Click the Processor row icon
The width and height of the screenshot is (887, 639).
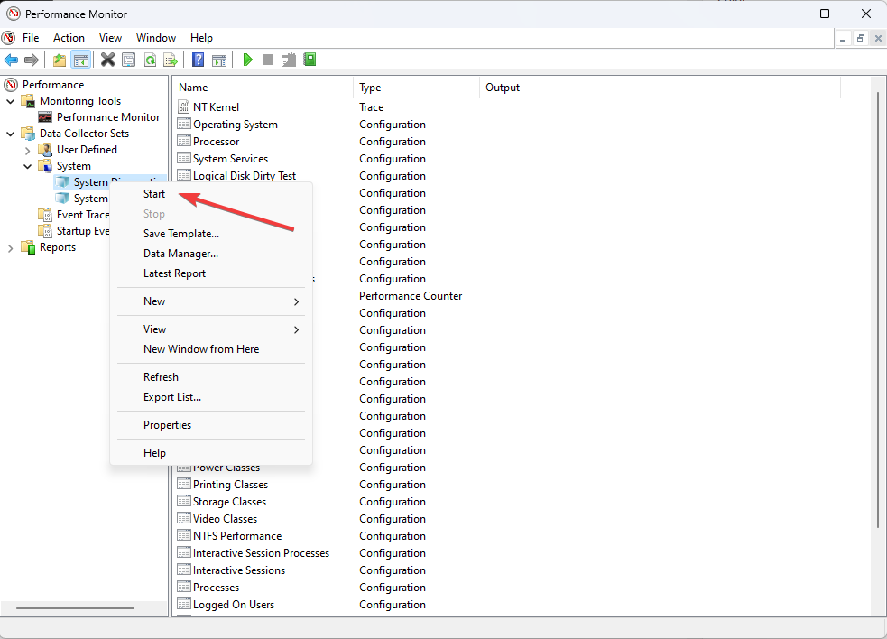183,141
